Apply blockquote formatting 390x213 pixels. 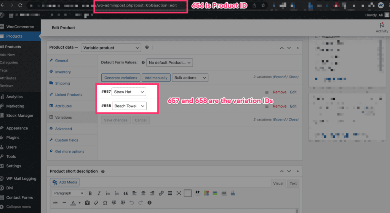[126, 193]
